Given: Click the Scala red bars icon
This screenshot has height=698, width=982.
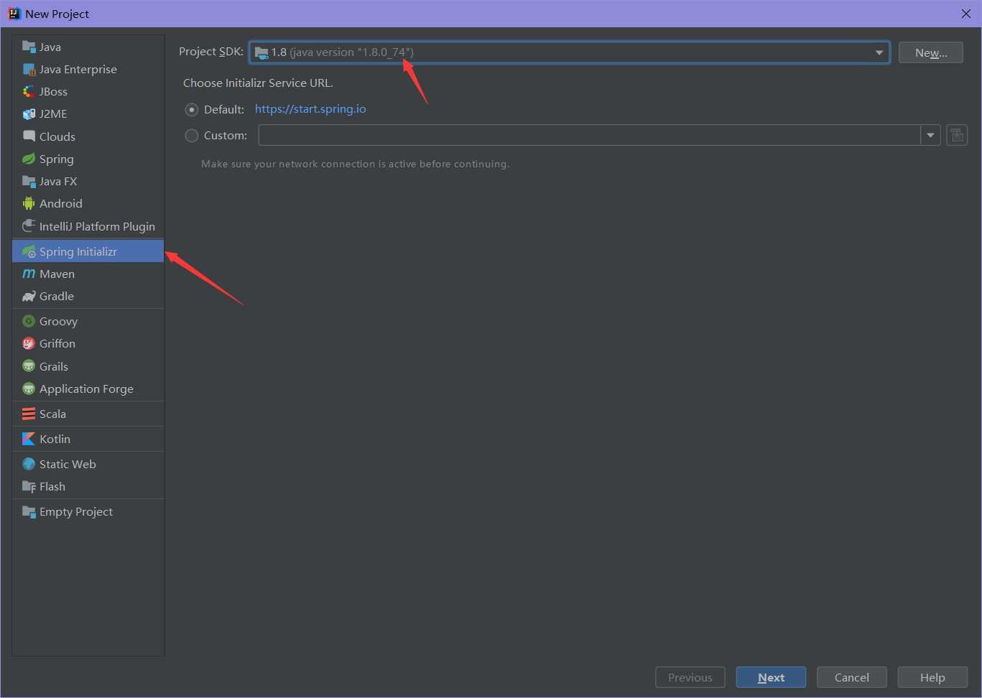Looking at the screenshot, I should [x=29, y=414].
